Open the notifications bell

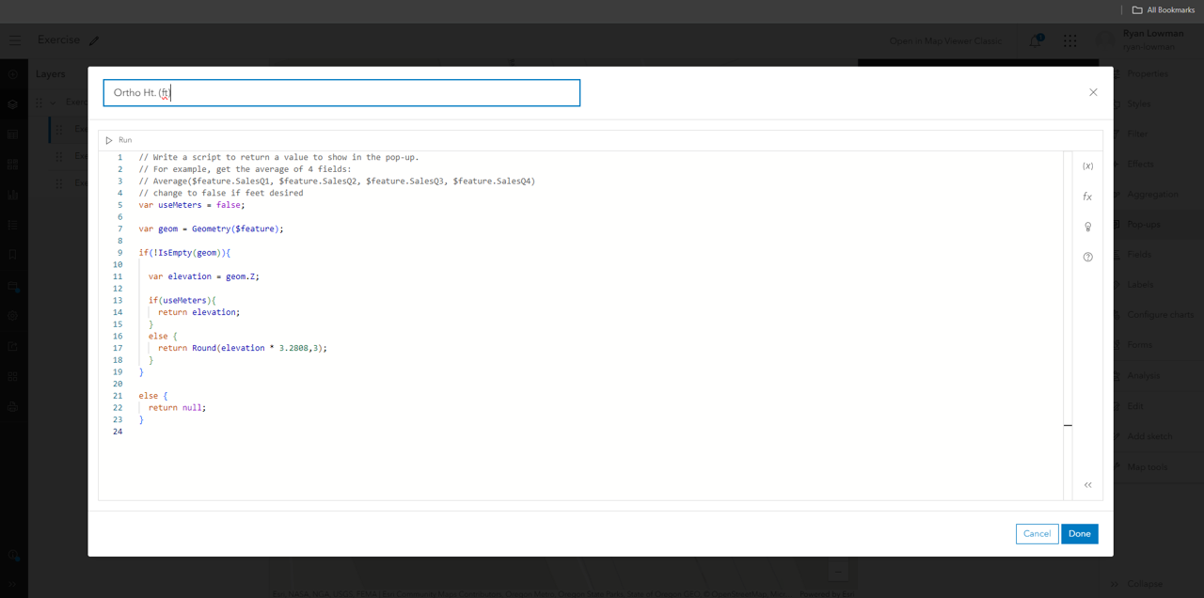pyautogui.click(x=1036, y=40)
